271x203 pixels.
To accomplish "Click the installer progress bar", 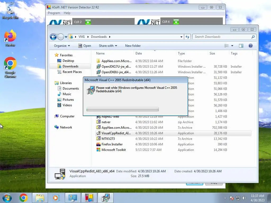I will 123,109.
